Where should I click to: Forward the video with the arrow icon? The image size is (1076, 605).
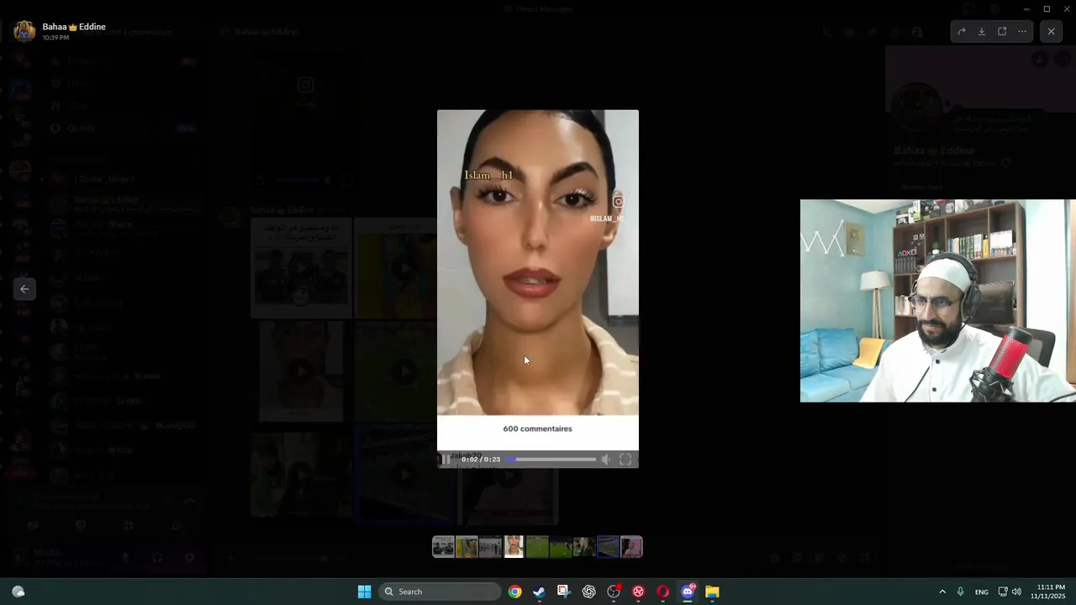coord(962,32)
